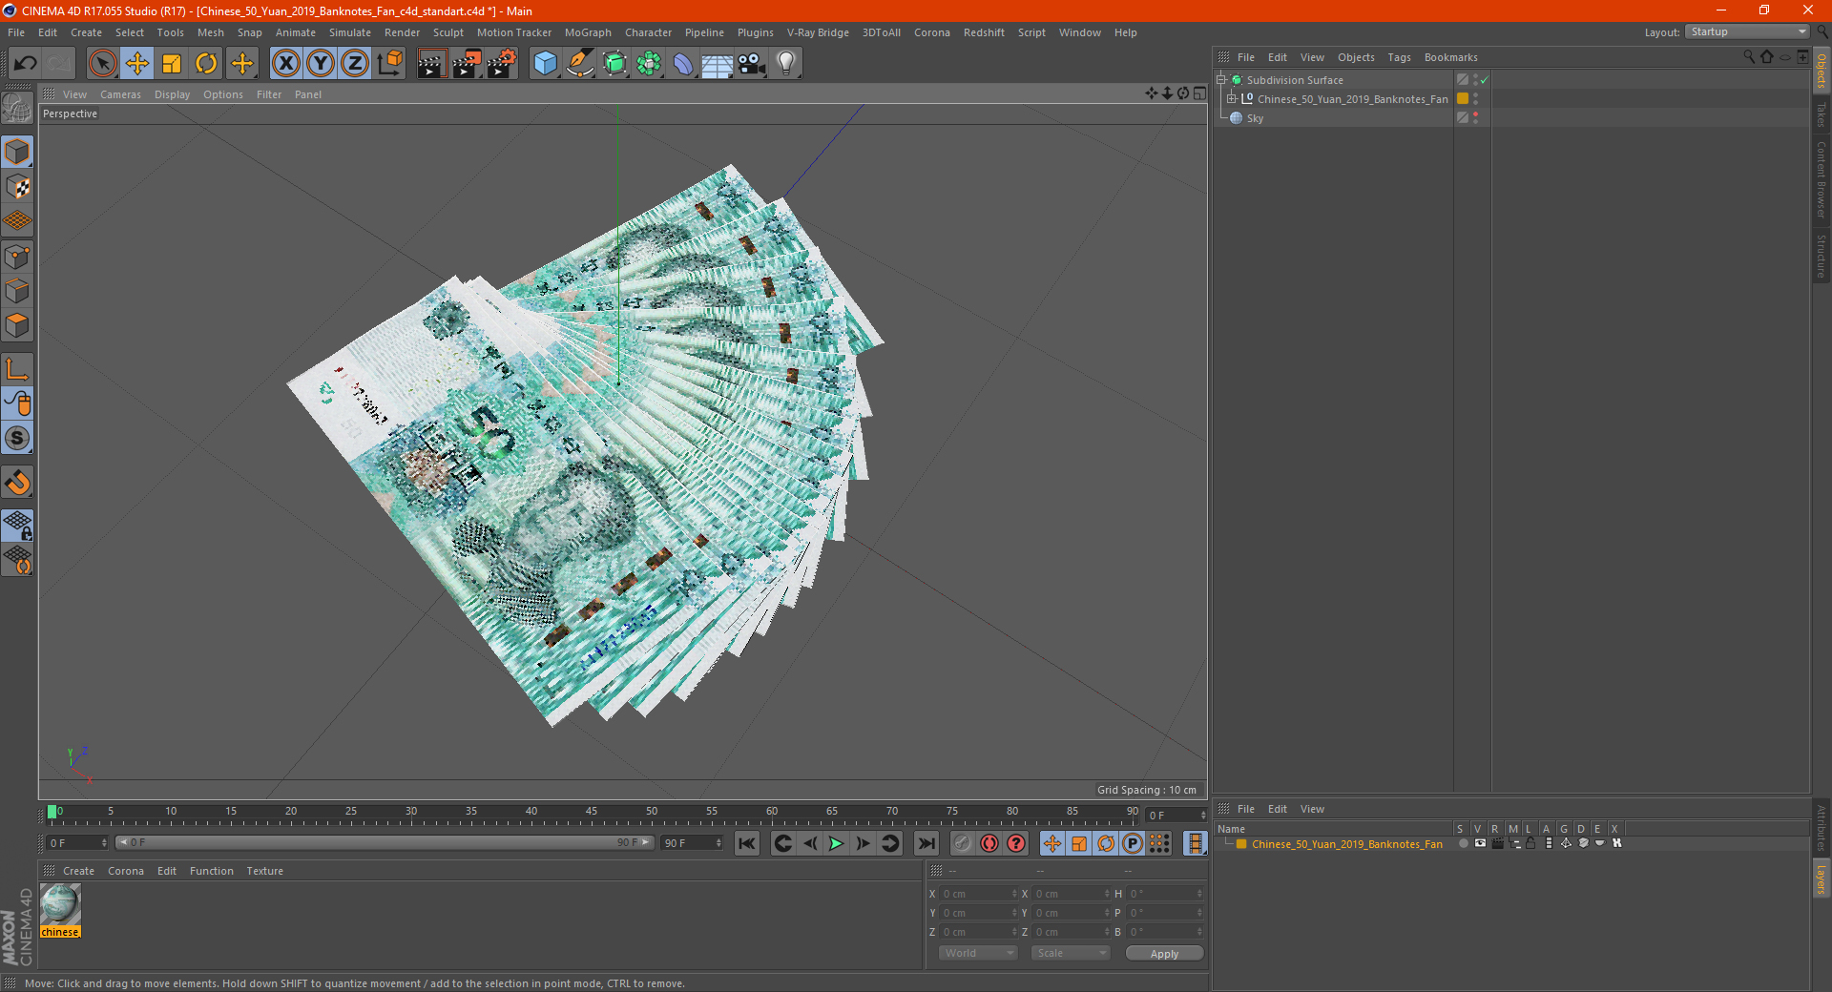Image resolution: width=1832 pixels, height=992 pixels.
Task: Open viewport Cameras menu
Action: 120,94
